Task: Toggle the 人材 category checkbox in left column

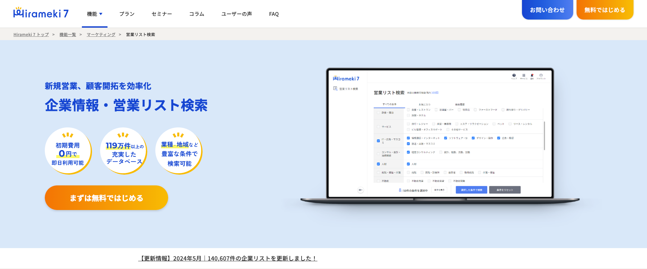Action: [378, 164]
